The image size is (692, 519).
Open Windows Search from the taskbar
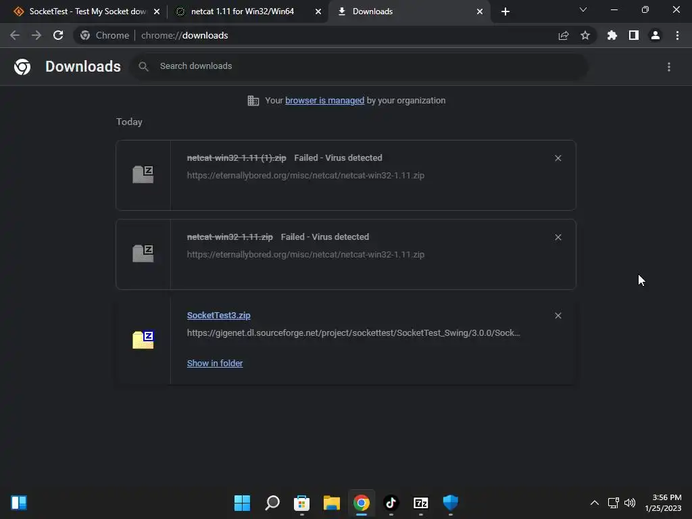coord(272,503)
